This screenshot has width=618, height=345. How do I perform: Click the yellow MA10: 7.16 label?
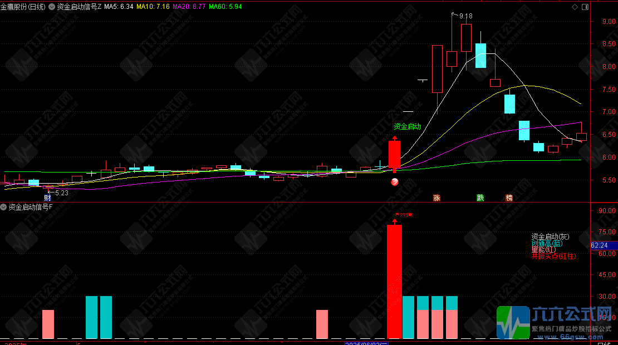[153, 7]
